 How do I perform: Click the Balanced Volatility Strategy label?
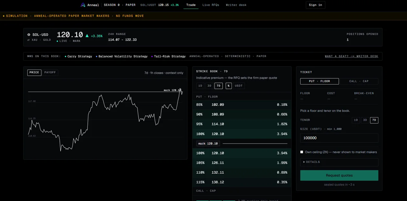[123, 57]
